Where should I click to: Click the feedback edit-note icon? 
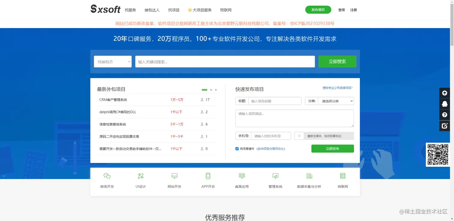[x=444, y=126]
